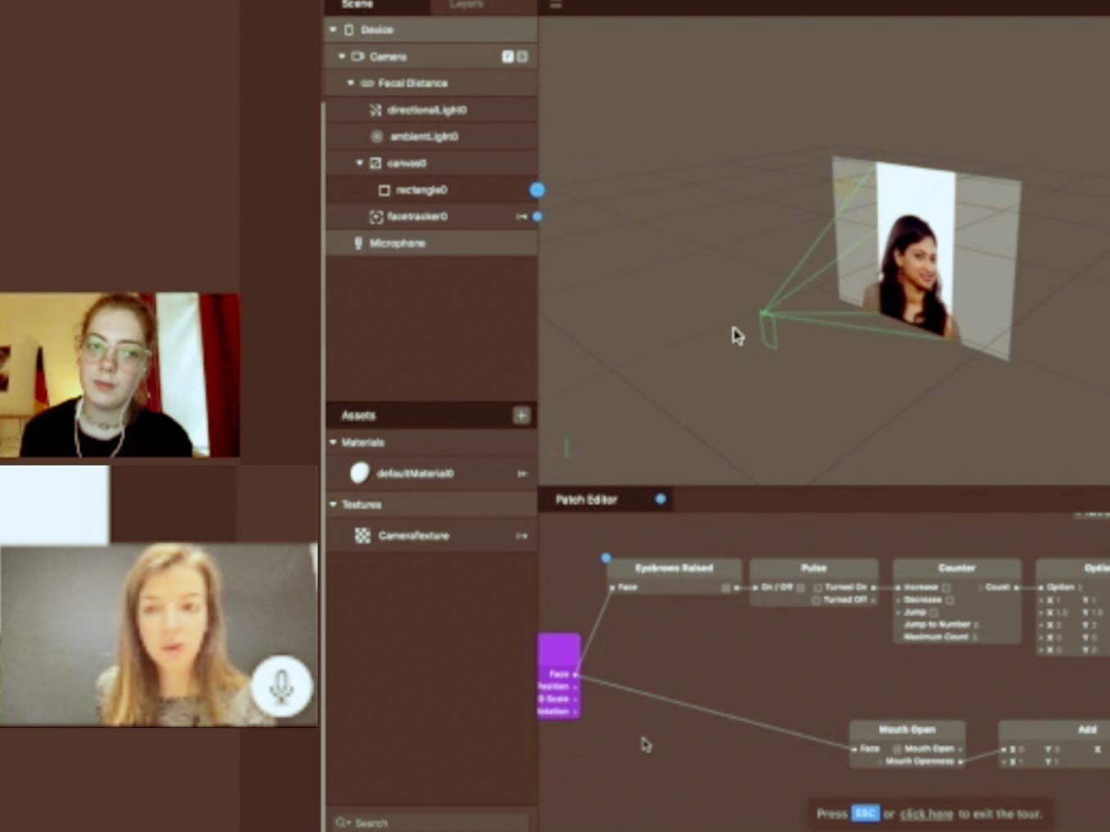
Task: Collapse the Materials asset group
Action: tap(333, 443)
